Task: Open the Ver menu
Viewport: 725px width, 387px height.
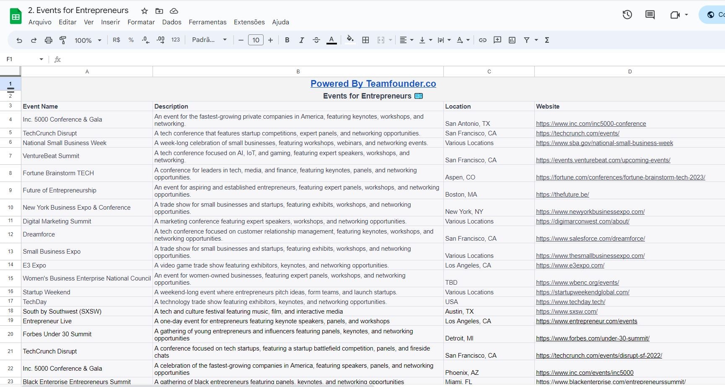Action: [x=88, y=22]
